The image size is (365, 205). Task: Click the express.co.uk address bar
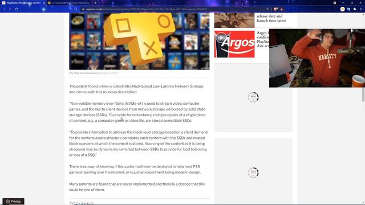[175, 9]
